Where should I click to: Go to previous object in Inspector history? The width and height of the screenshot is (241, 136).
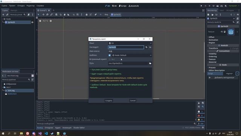coord(231,15)
